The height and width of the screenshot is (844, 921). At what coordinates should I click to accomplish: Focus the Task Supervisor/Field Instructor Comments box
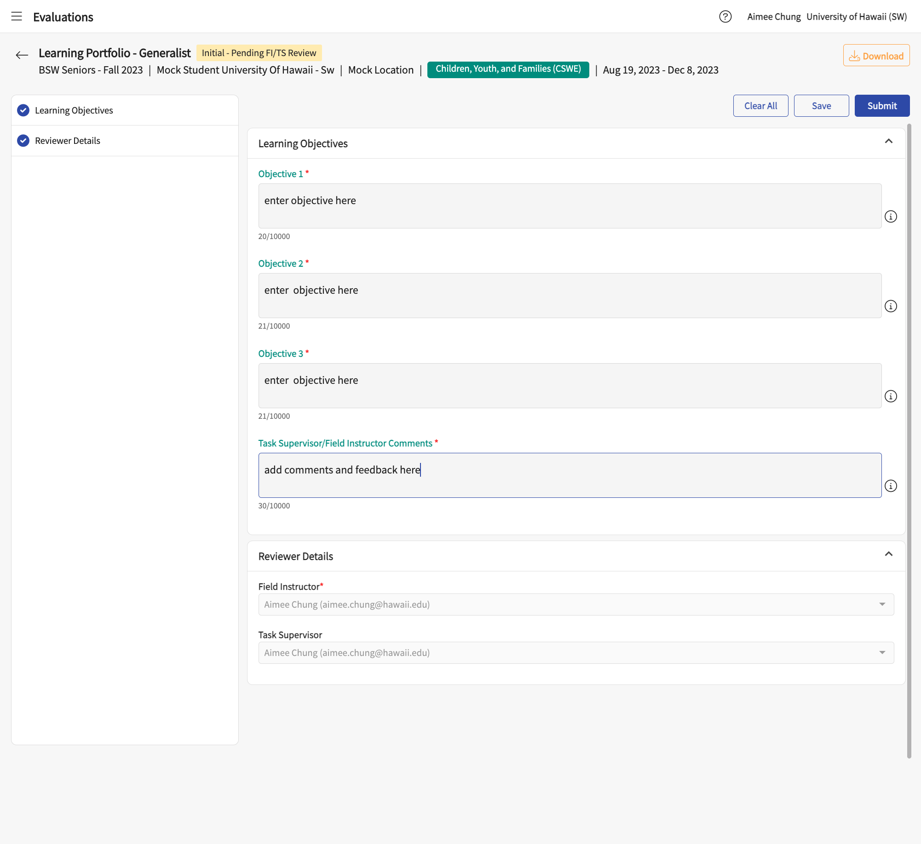[x=570, y=475]
